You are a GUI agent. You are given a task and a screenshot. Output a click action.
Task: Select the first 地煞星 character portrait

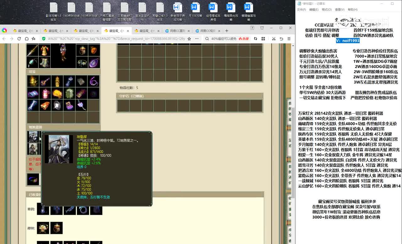[33, 137]
